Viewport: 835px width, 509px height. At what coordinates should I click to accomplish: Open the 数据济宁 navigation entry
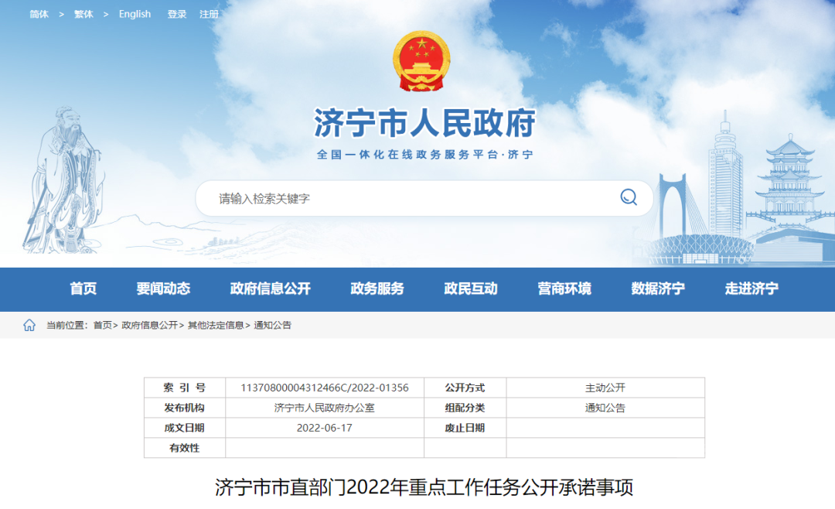(659, 289)
